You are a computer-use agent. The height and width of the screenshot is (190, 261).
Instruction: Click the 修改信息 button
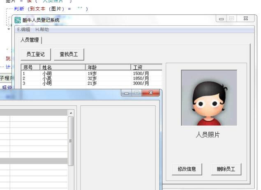click(187, 169)
